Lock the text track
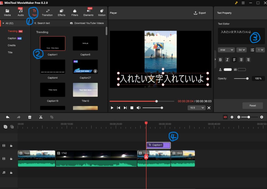This screenshot has width=267, height=189. (11, 145)
